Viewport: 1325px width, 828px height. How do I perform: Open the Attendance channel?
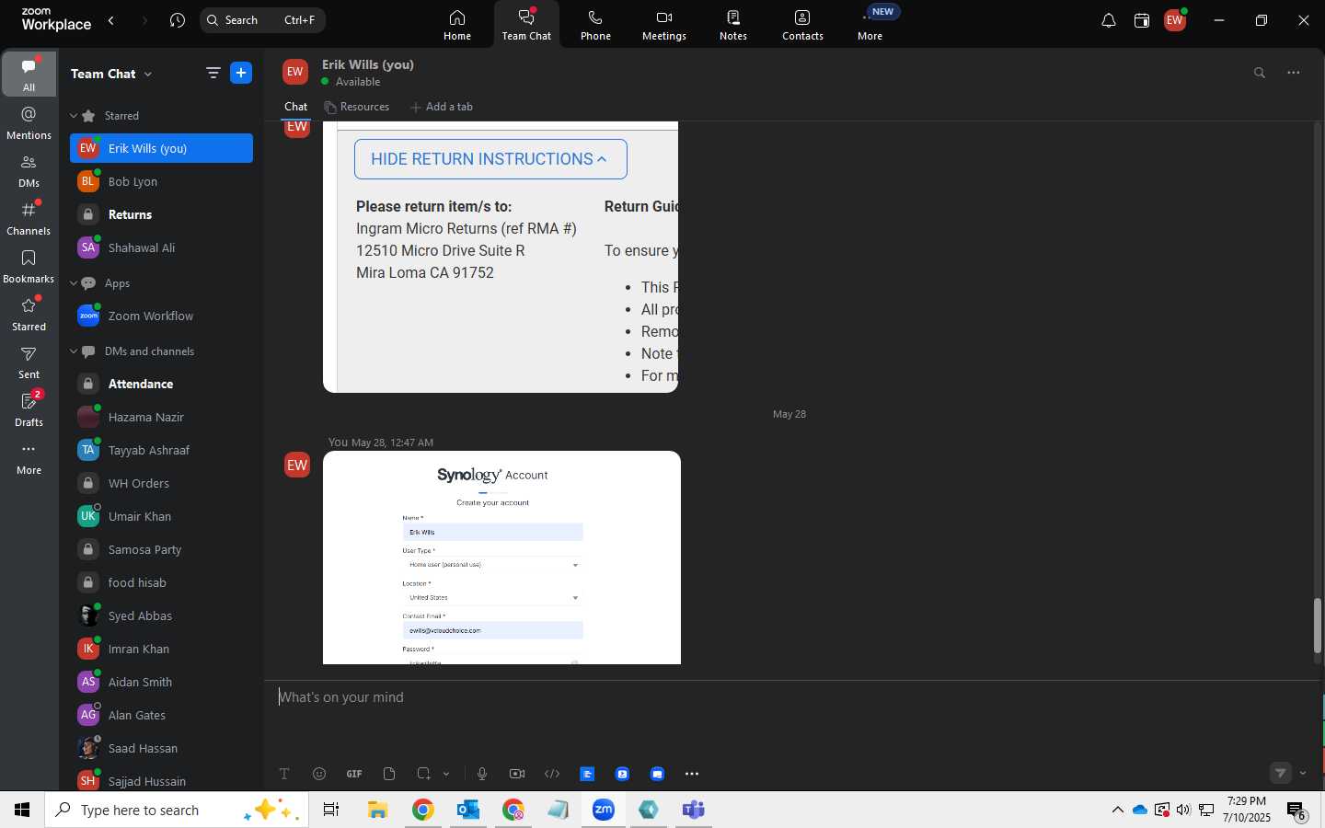[161, 384]
